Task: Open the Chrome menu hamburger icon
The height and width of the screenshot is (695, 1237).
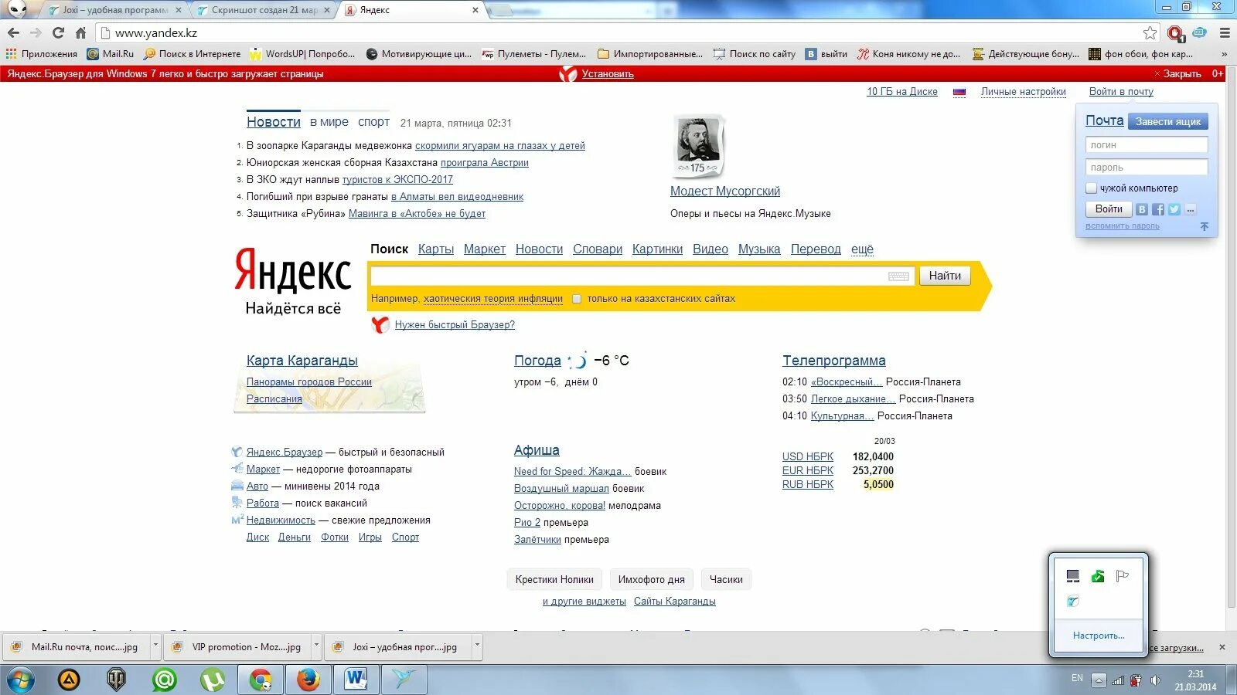Action: [x=1225, y=33]
